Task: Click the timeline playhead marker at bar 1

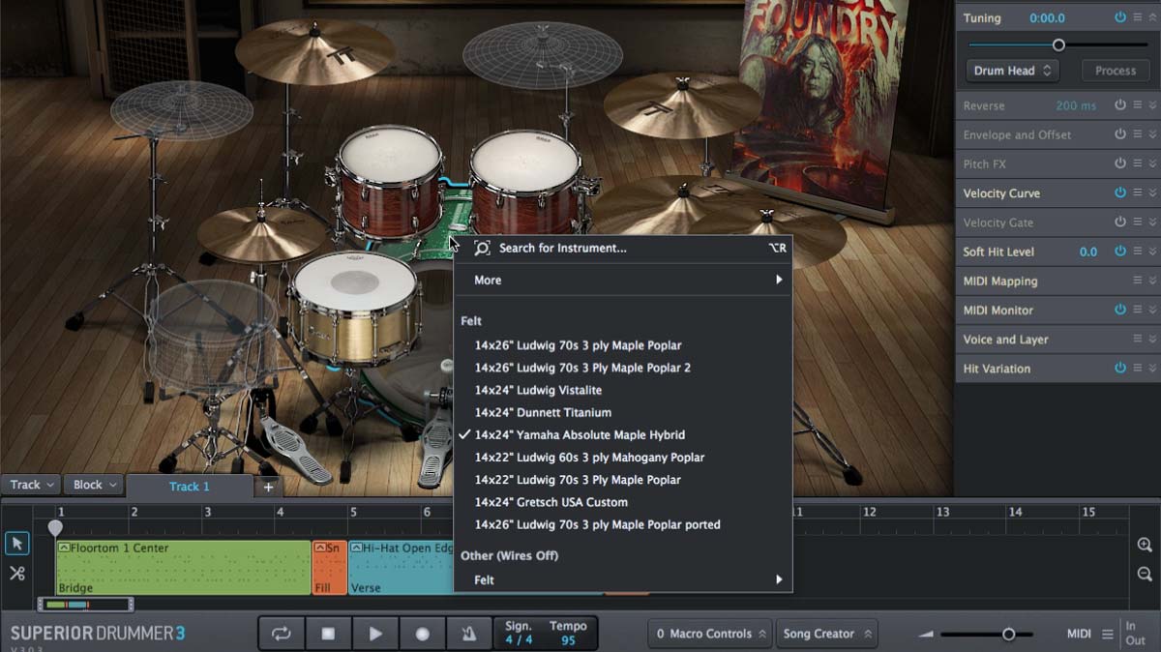Action: point(55,528)
